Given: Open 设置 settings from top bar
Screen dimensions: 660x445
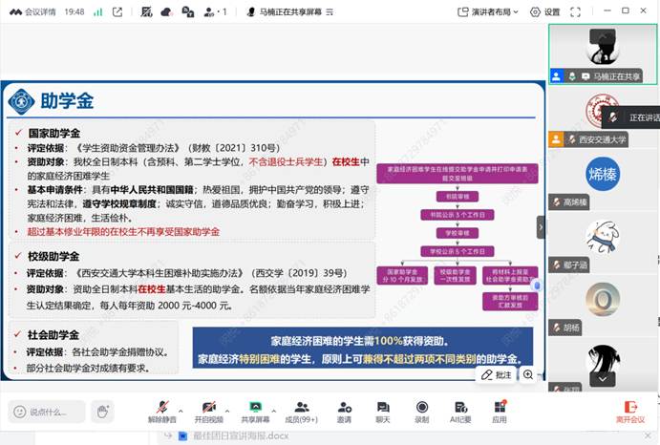Looking at the screenshot, I should 546,11.
